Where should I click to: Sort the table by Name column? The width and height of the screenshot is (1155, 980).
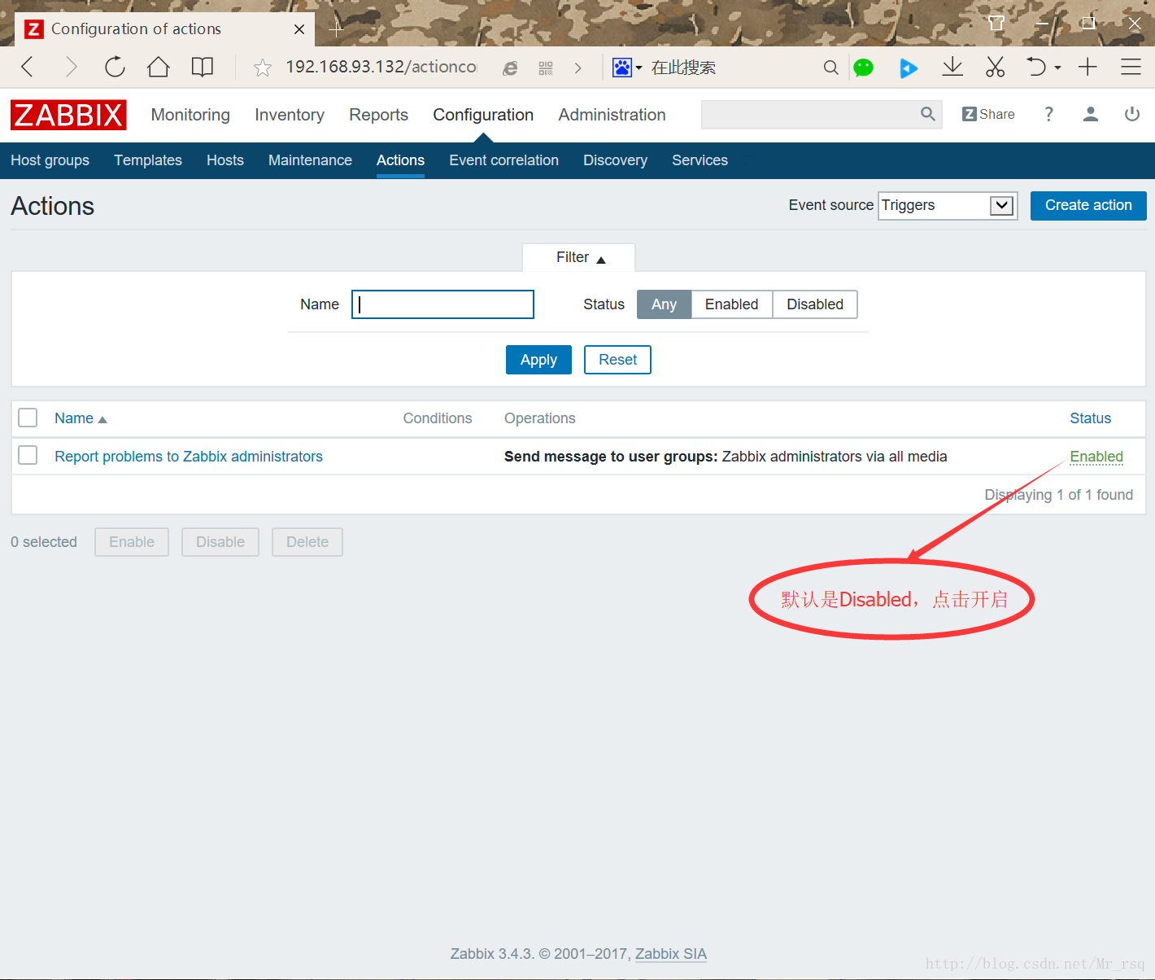tap(74, 418)
